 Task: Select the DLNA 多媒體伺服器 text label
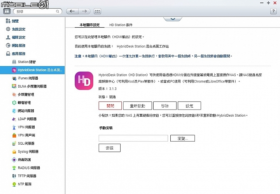(x=32, y=86)
